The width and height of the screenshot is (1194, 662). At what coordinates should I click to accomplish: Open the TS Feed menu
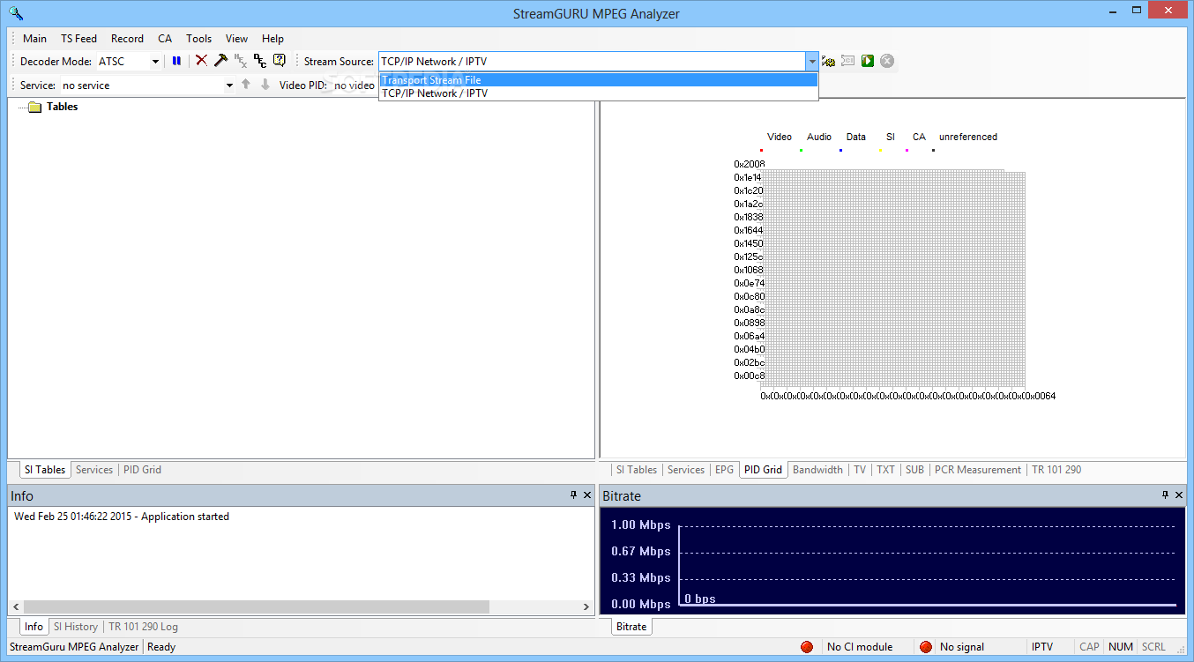click(79, 39)
